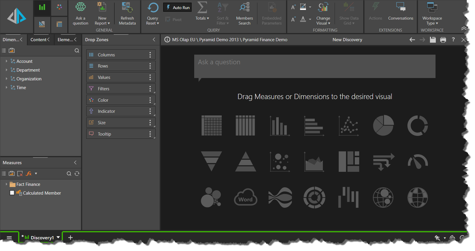Click the Ask a question field

[314, 66]
